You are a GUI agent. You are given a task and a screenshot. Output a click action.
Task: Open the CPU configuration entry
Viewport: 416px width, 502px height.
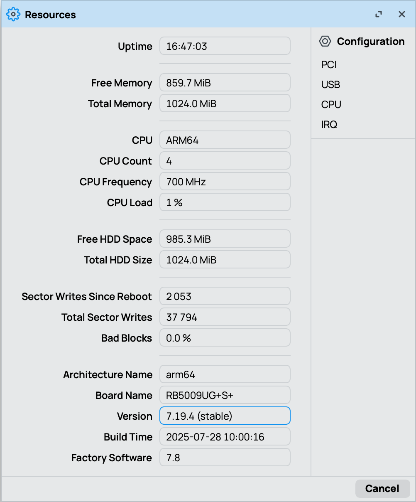click(331, 105)
